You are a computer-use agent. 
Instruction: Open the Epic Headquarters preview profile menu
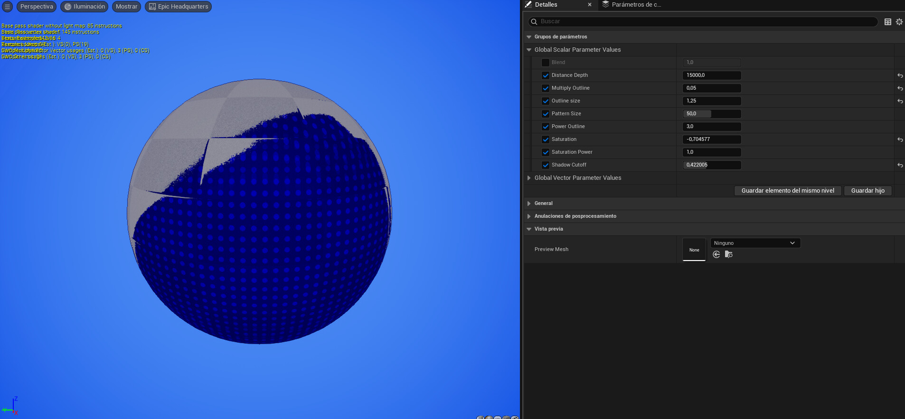click(178, 7)
